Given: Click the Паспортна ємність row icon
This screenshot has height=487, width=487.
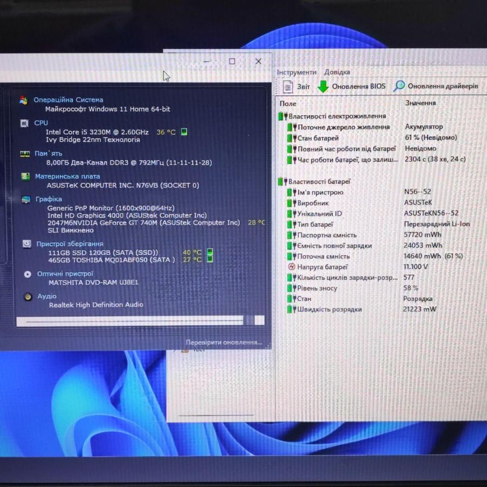Looking at the screenshot, I should [292, 235].
